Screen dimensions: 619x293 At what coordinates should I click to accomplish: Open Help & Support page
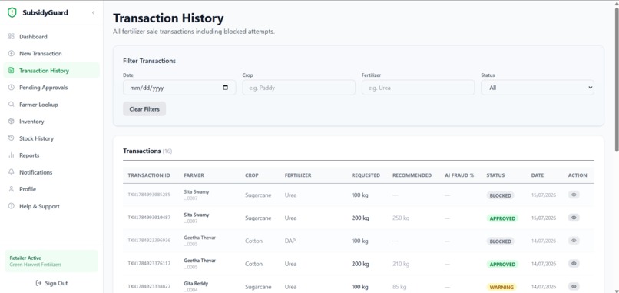pyautogui.click(x=51, y=206)
